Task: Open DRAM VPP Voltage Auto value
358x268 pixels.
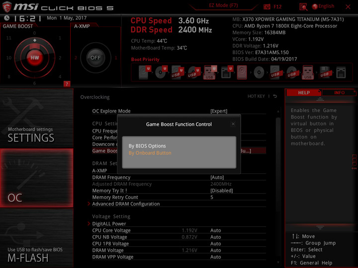Action: tap(215, 257)
